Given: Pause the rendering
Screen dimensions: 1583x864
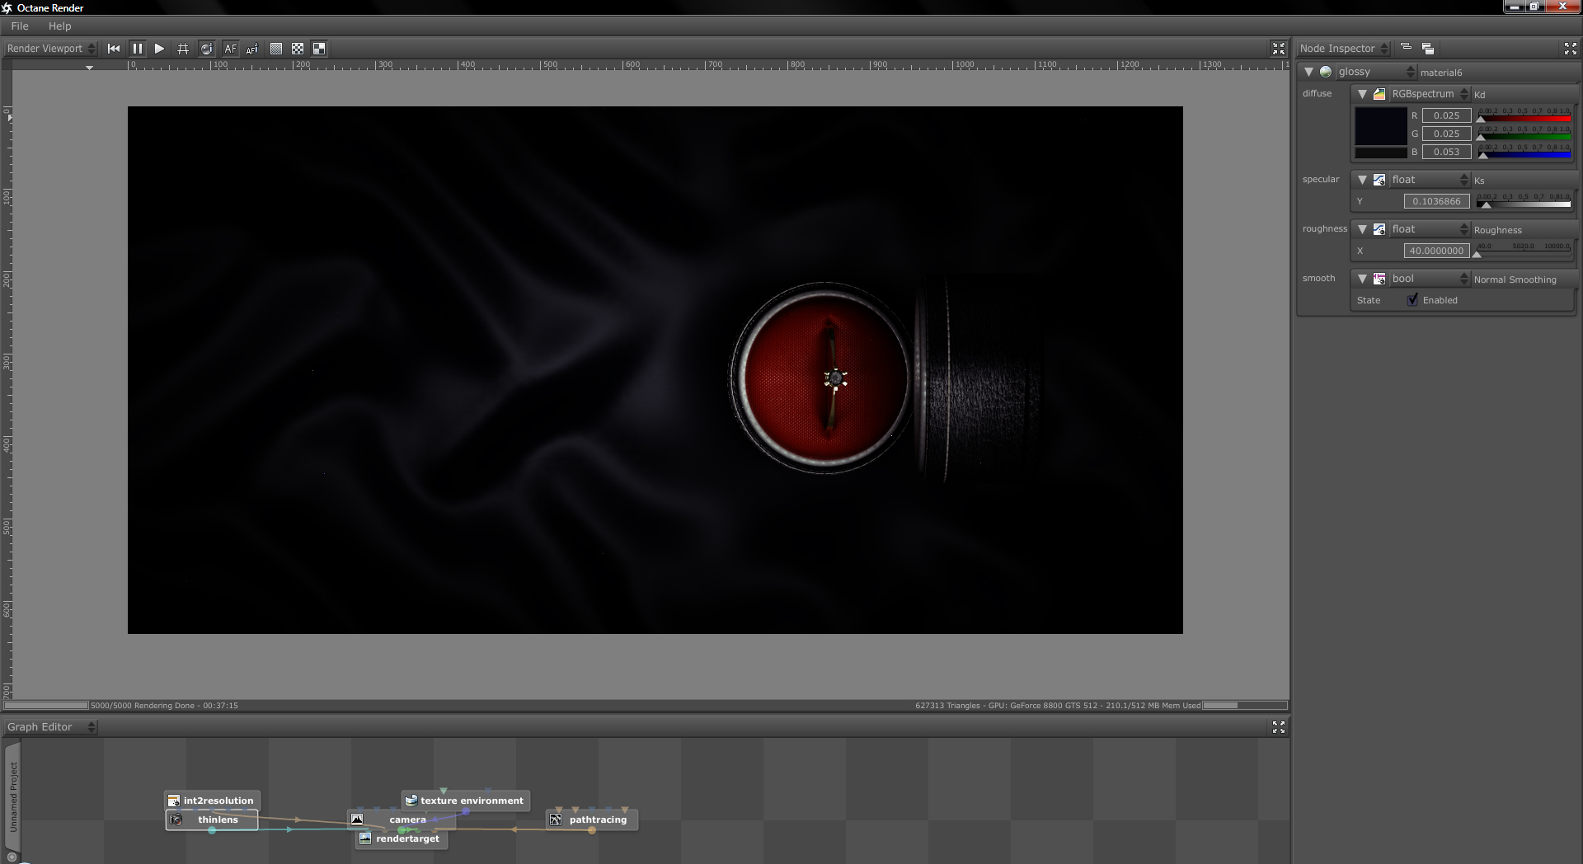Looking at the screenshot, I should [x=138, y=49].
